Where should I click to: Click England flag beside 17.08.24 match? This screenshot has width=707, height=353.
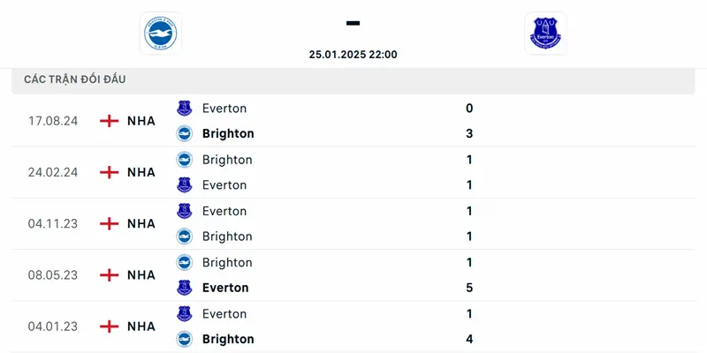pyautogui.click(x=109, y=121)
